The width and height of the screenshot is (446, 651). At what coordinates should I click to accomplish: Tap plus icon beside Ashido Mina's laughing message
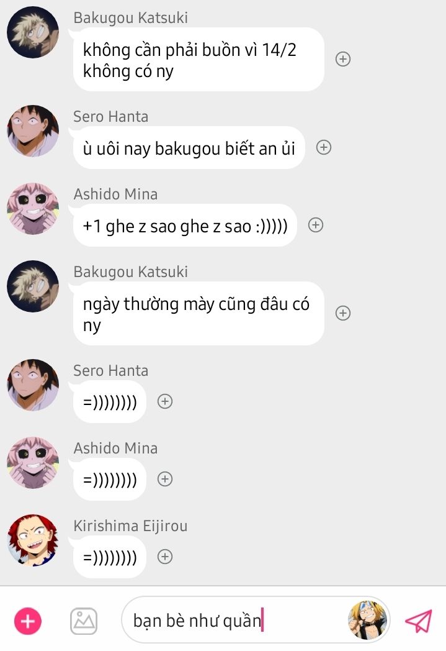pyautogui.click(x=165, y=479)
